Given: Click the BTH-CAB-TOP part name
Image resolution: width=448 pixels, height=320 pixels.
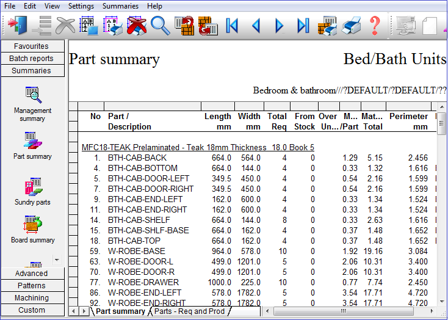Looking at the screenshot, I should (134, 241).
